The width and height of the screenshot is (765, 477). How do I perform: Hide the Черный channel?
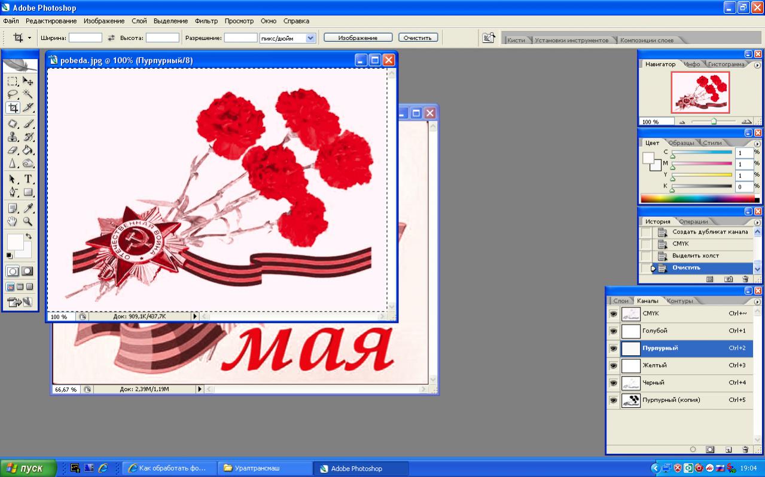613,383
